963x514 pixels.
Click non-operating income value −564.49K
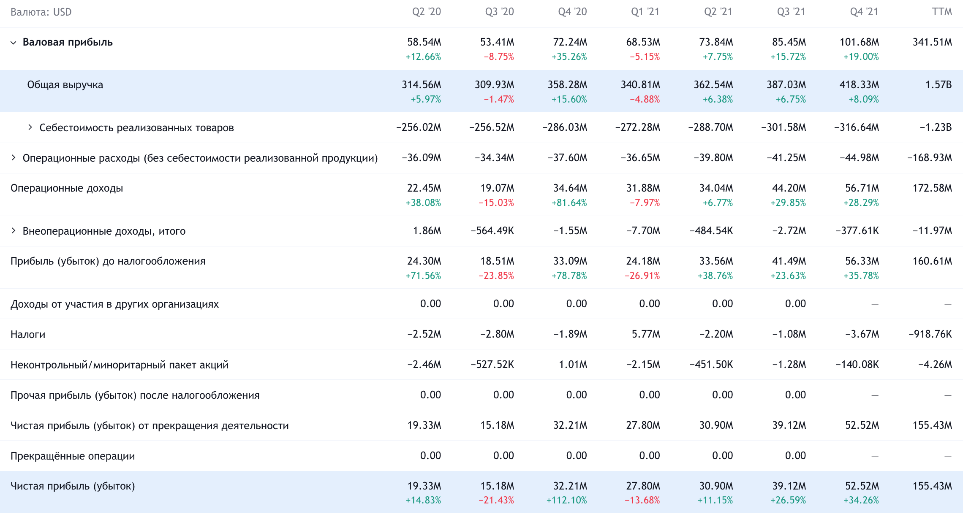tap(492, 231)
